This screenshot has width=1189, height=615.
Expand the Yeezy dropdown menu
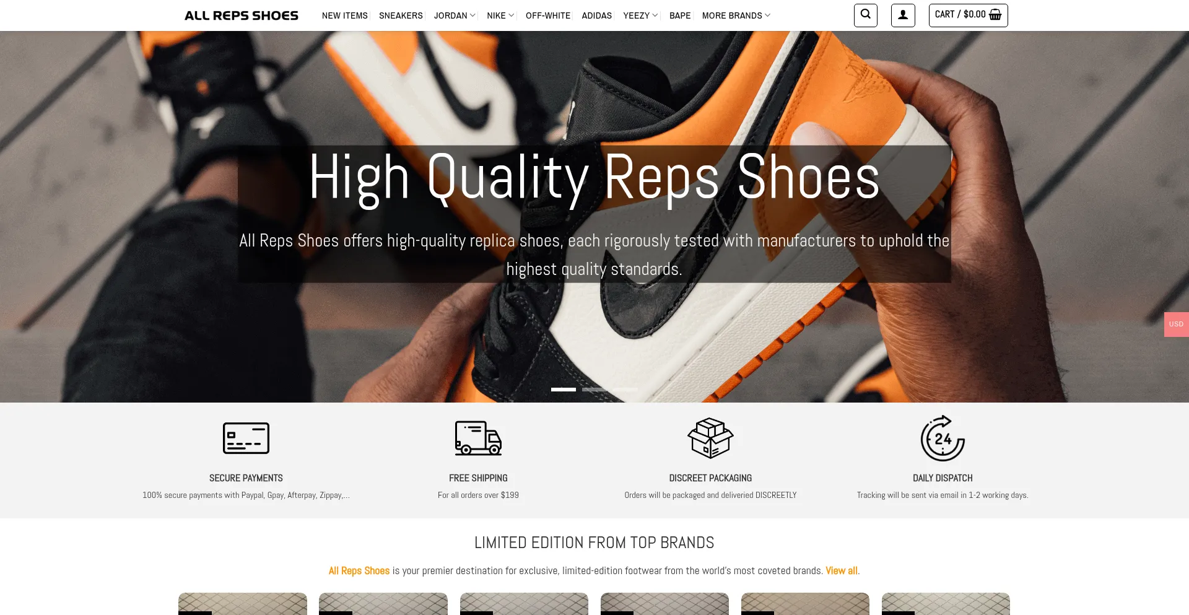pos(640,15)
